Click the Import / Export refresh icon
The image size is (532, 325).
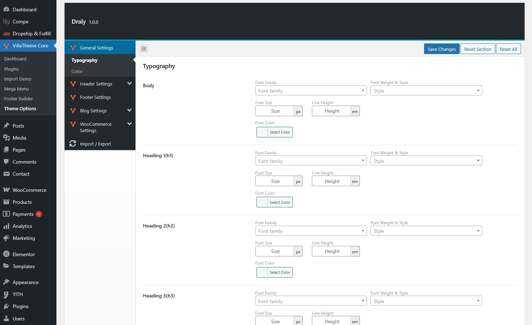pyautogui.click(x=73, y=144)
